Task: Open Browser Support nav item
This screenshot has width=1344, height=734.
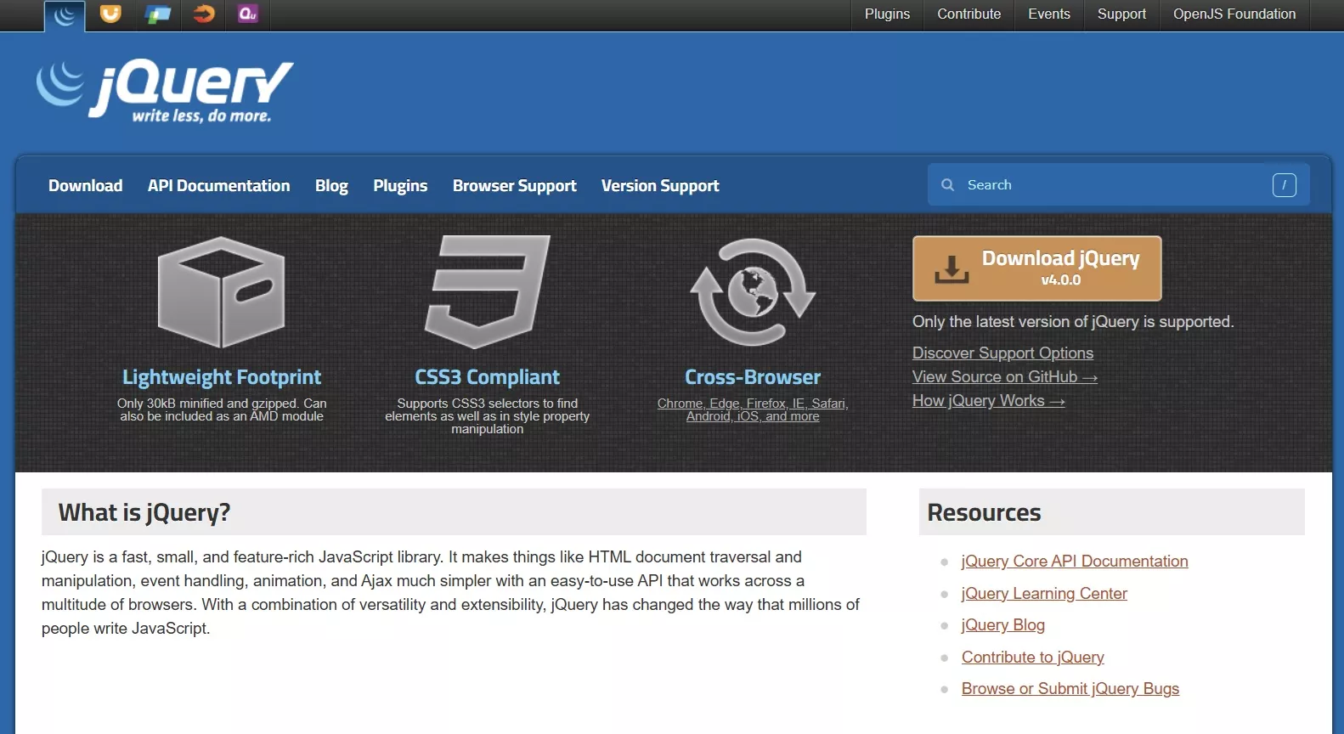Action: 515,185
